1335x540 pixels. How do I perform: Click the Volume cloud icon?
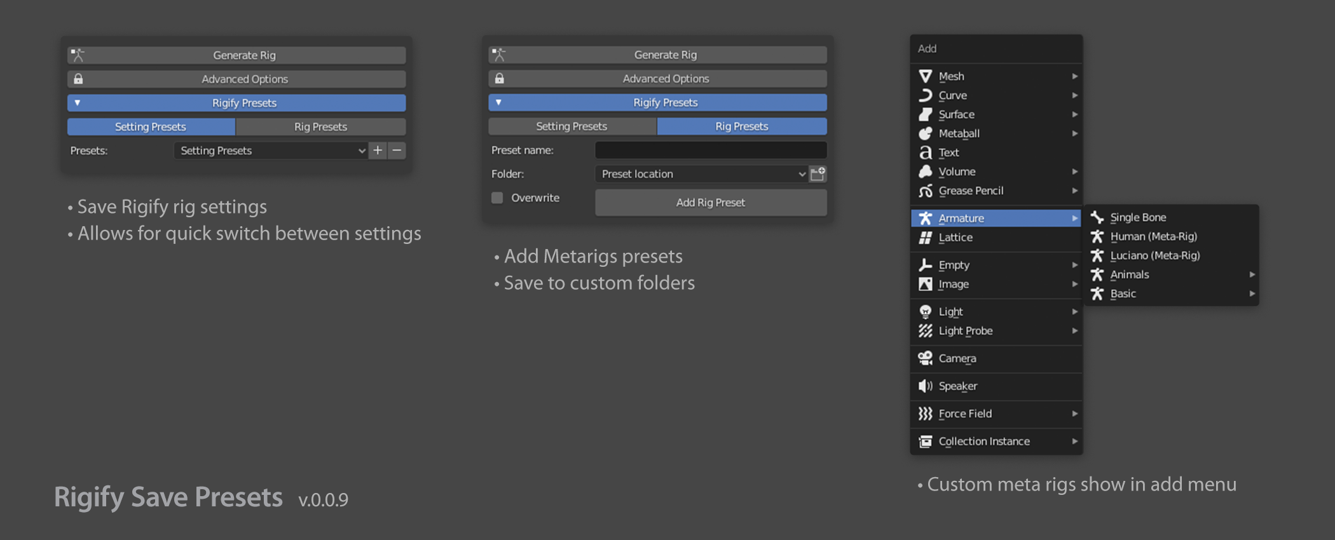click(x=926, y=172)
